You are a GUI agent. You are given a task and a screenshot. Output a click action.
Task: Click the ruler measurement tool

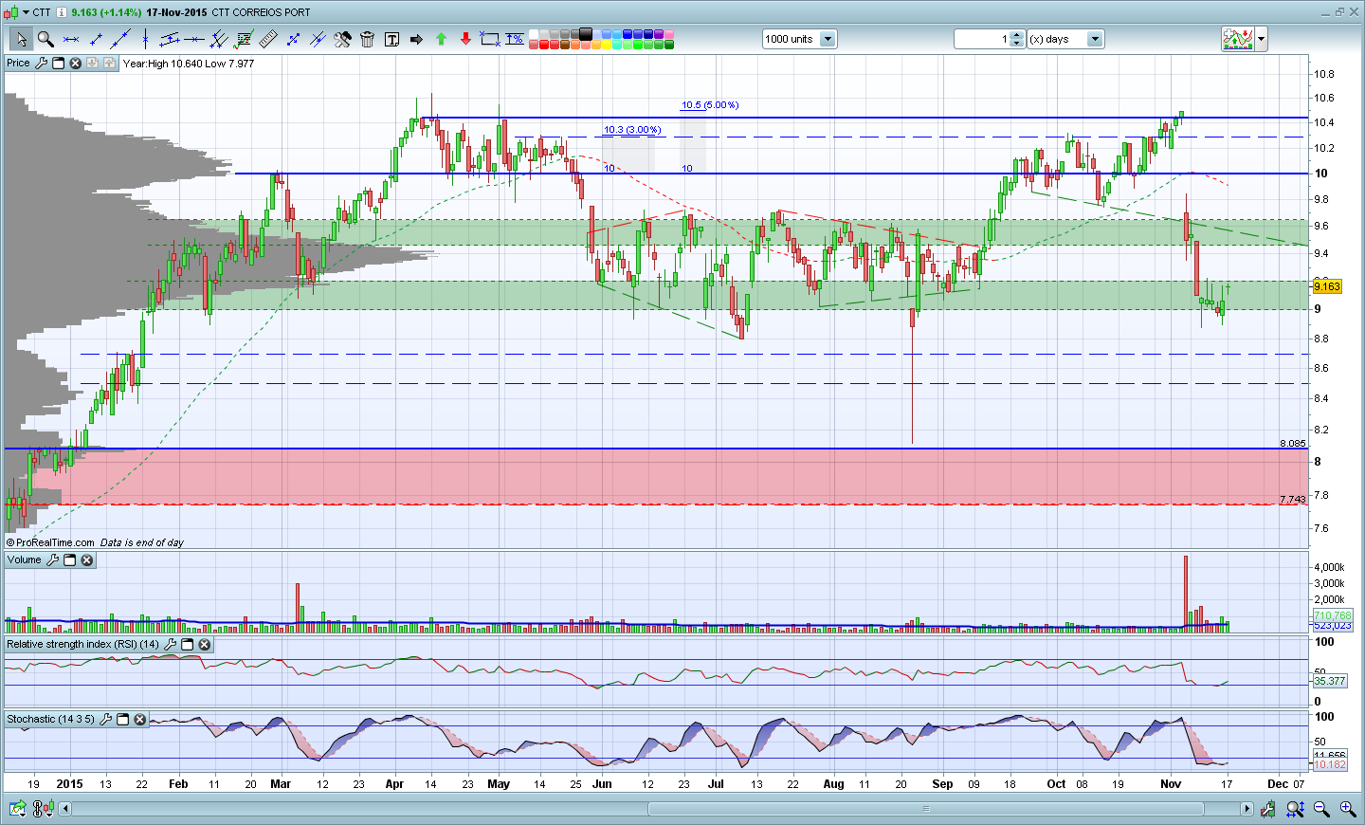tap(268, 39)
